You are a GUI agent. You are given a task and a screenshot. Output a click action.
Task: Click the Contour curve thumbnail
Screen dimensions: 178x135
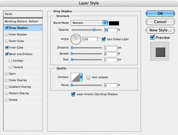75,77
